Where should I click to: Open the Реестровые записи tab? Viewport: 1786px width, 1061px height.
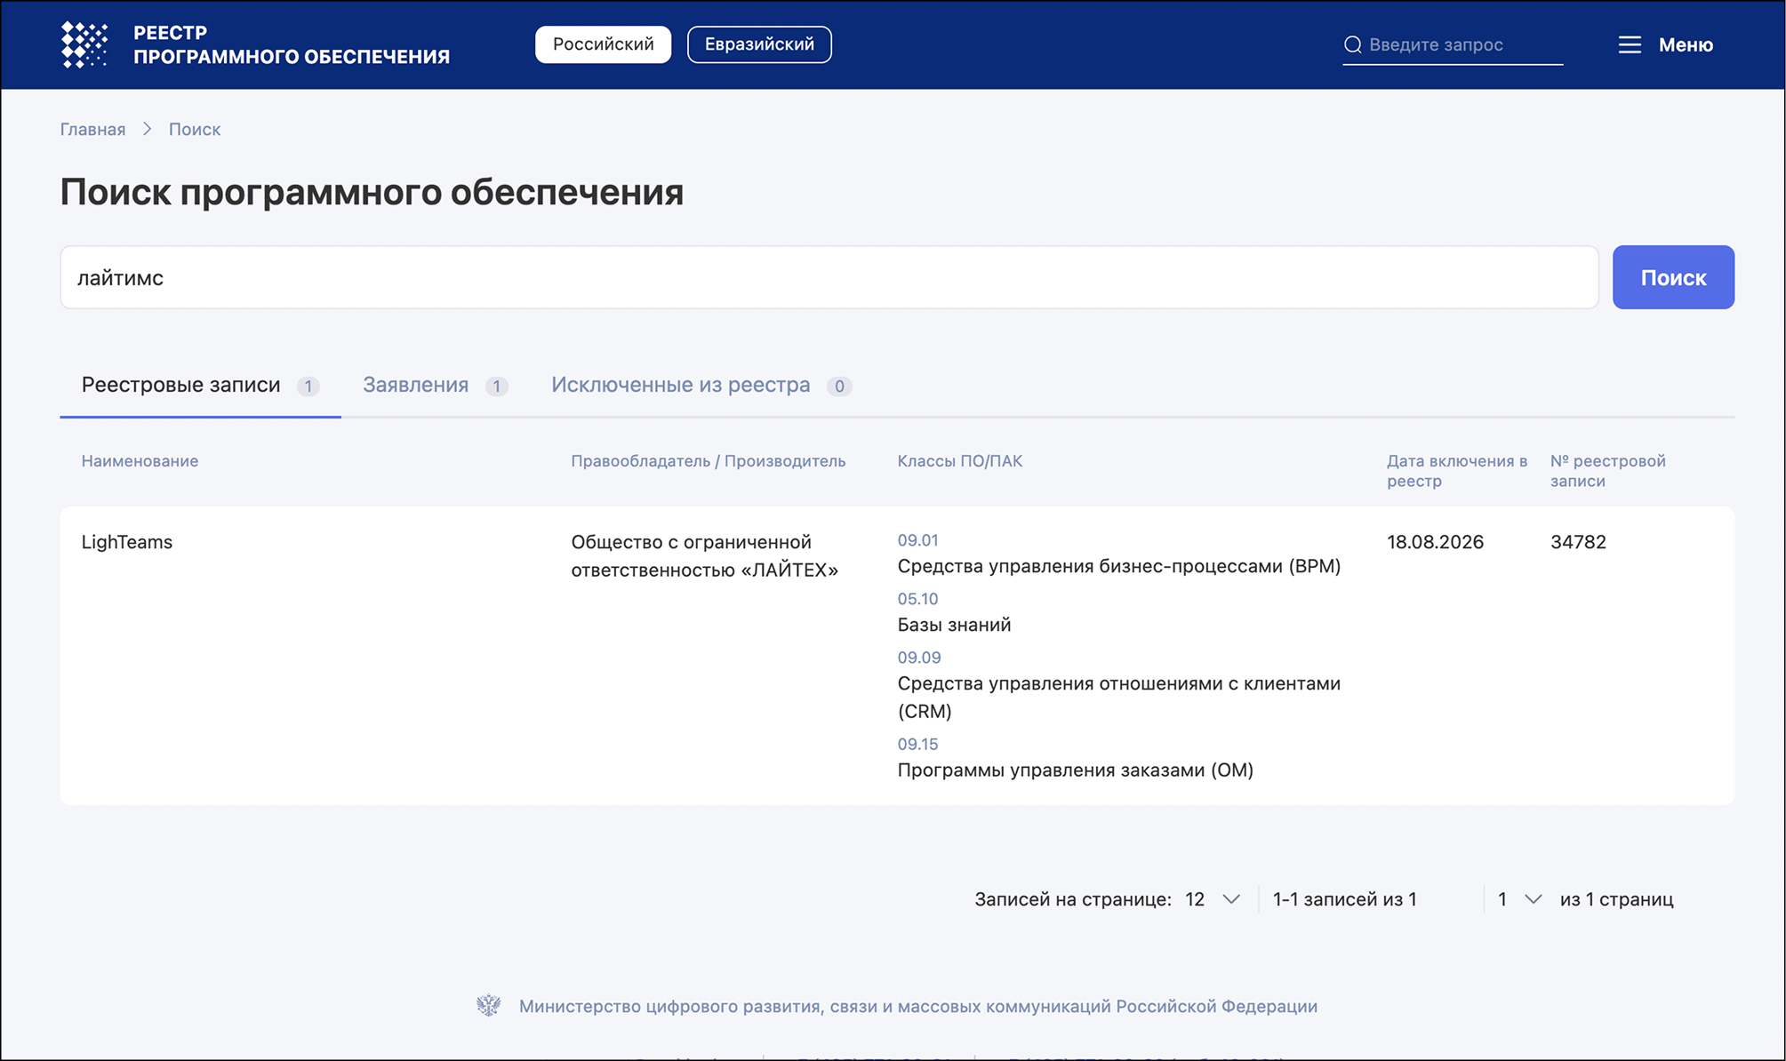pos(200,385)
